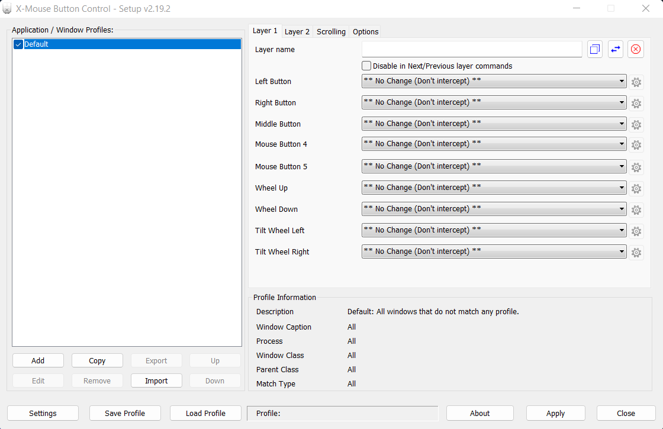
Task: Click the Add profile button
Action: pos(38,360)
